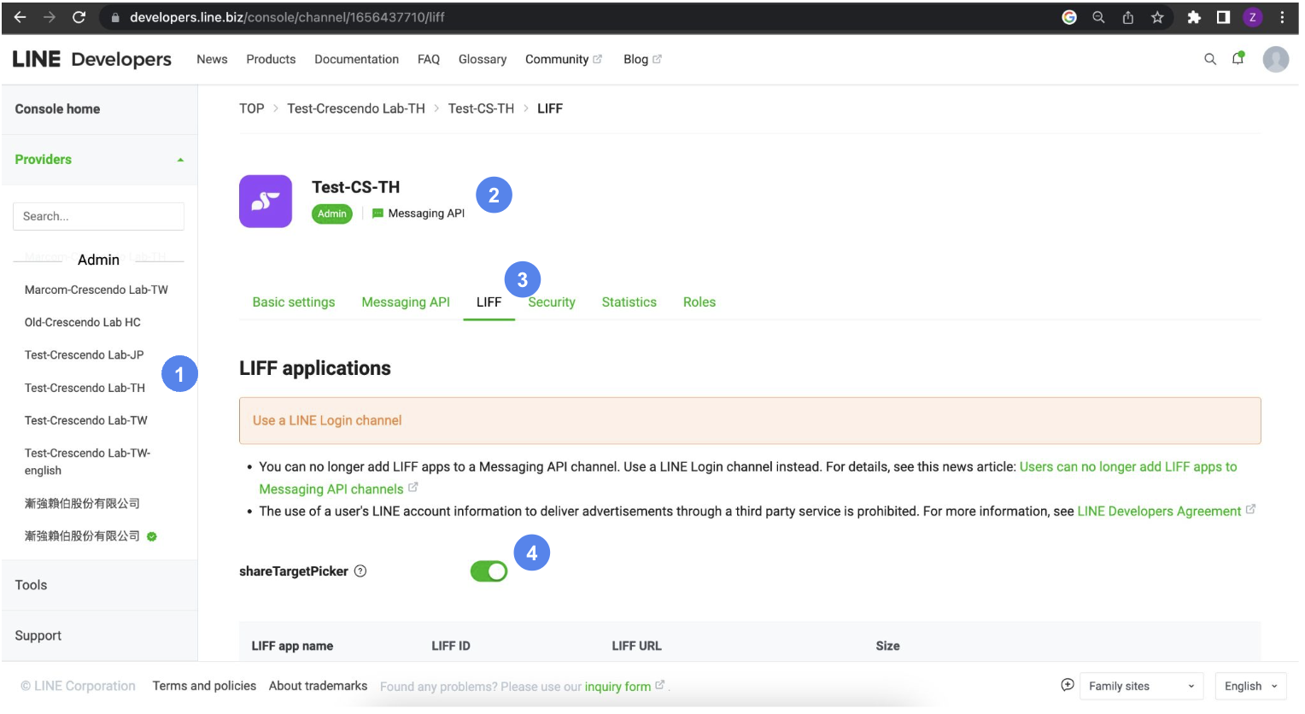Screen dimensions: 1305x714
Task: Open the News menu item
Action: click(212, 59)
